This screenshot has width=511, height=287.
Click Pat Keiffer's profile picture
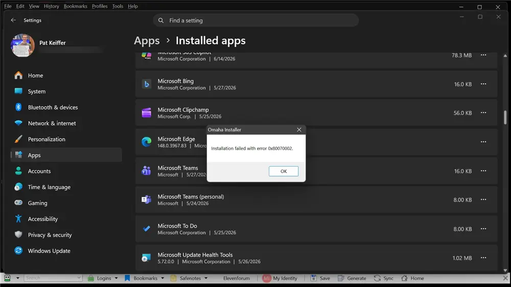pos(22,45)
